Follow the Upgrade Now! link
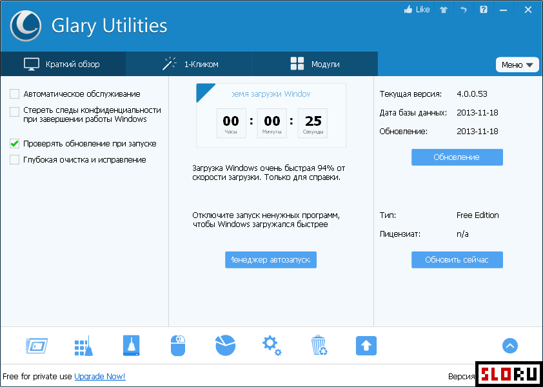The width and height of the screenshot is (543, 387). (100, 376)
